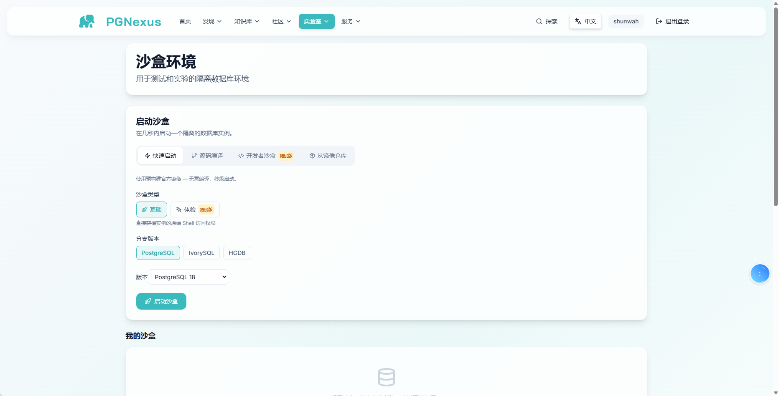Open the PostgreSQL 18 version selector

click(188, 277)
